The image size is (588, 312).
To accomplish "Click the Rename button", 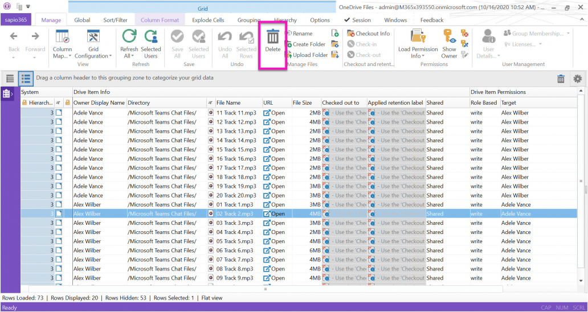I will [300, 34].
